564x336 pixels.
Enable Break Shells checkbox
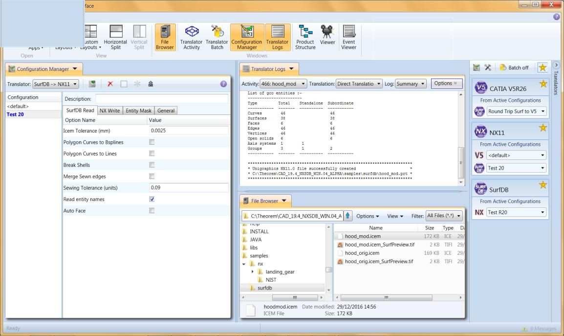(x=152, y=165)
